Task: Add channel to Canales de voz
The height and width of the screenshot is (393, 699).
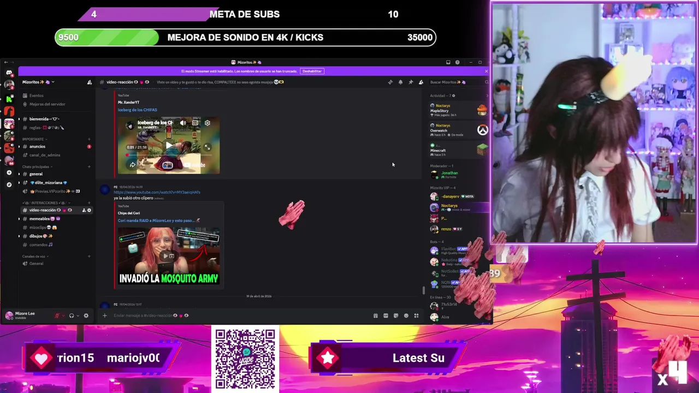Action: (x=89, y=257)
